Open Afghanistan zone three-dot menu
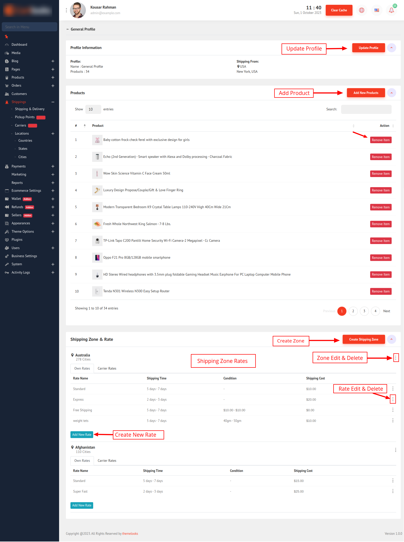Image resolution: width=404 pixels, height=542 pixels. pos(395,450)
